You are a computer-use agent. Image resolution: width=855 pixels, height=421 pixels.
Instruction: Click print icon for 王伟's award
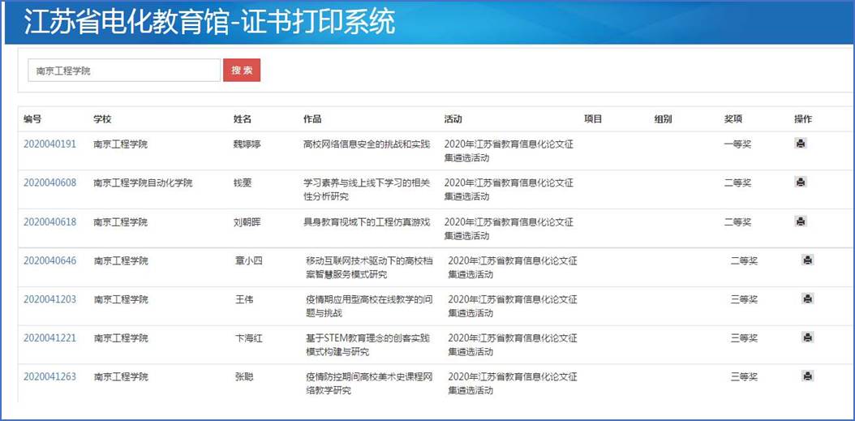pyautogui.click(x=807, y=299)
